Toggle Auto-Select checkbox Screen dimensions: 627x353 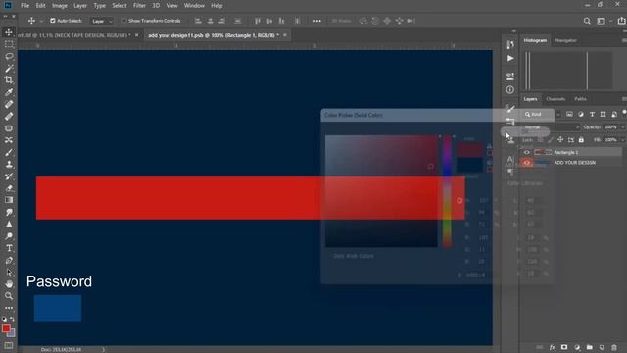tap(52, 21)
